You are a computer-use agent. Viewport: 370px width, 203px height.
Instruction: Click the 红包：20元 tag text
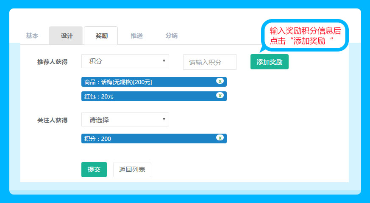tap(99, 96)
